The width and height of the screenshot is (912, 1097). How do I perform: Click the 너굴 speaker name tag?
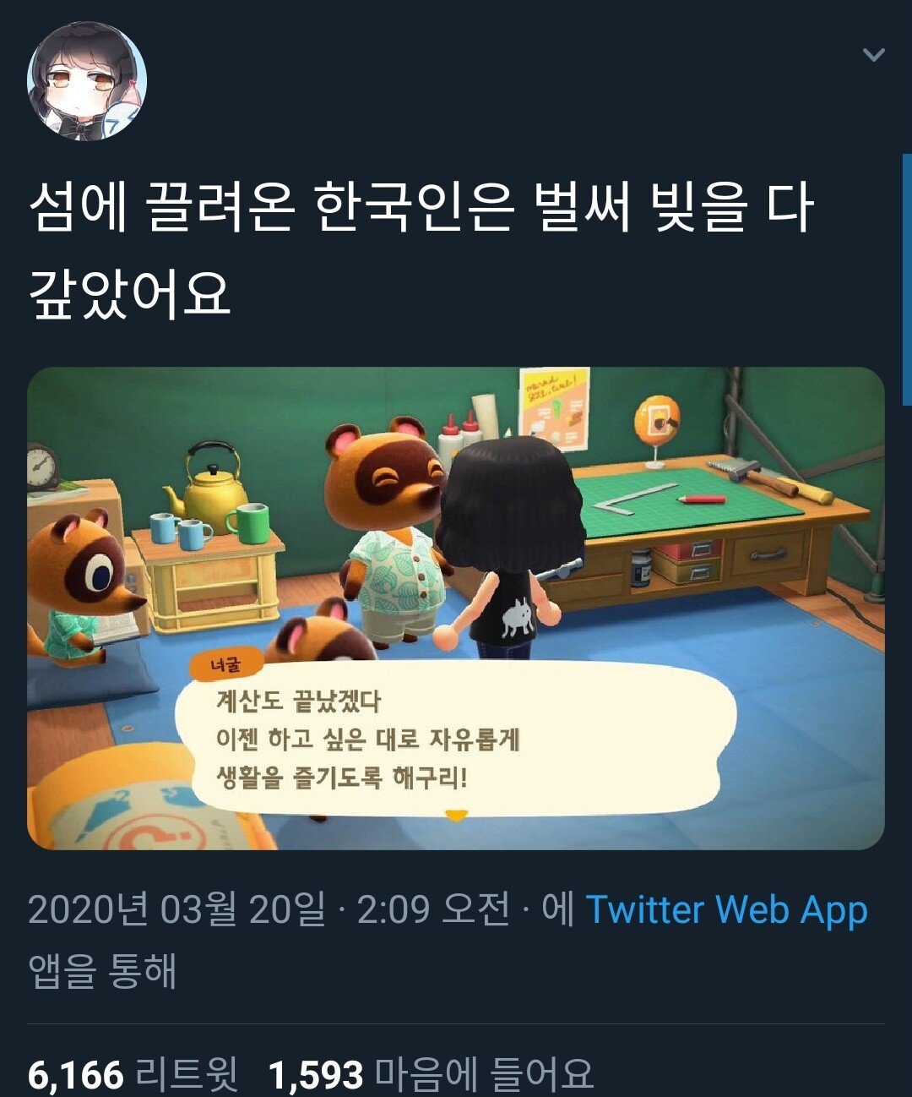pyautogui.click(x=225, y=665)
